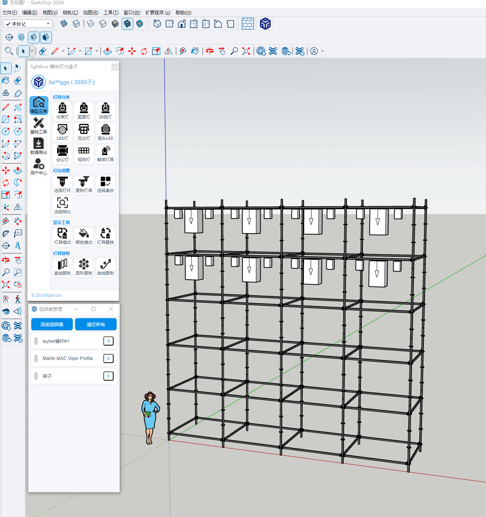Switch to the 数据导出 sidebar tab

[38, 146]
